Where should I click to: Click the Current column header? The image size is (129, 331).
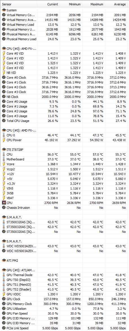(x=48, y=4)
